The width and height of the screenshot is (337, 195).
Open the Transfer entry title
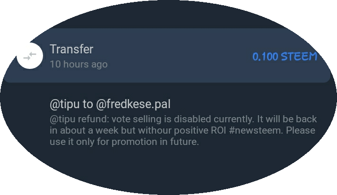(71, 49)
